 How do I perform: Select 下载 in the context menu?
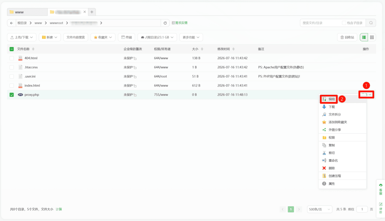[x=342, y=107]
